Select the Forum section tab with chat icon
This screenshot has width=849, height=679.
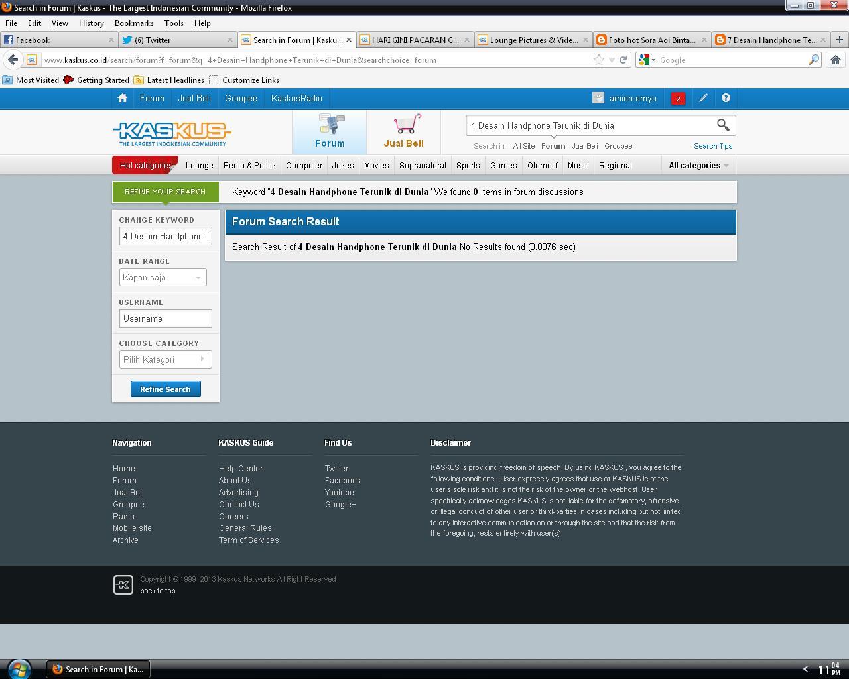tap(330, 131)
